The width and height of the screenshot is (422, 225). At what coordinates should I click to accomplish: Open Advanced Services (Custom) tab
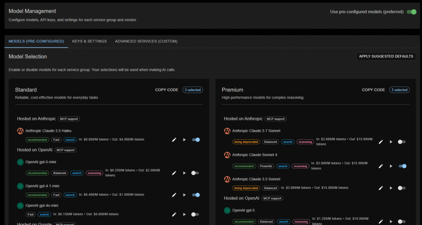146,41
